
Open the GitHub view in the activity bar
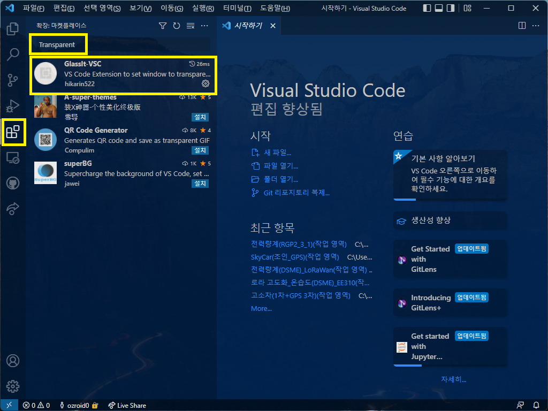click(13, 183)
